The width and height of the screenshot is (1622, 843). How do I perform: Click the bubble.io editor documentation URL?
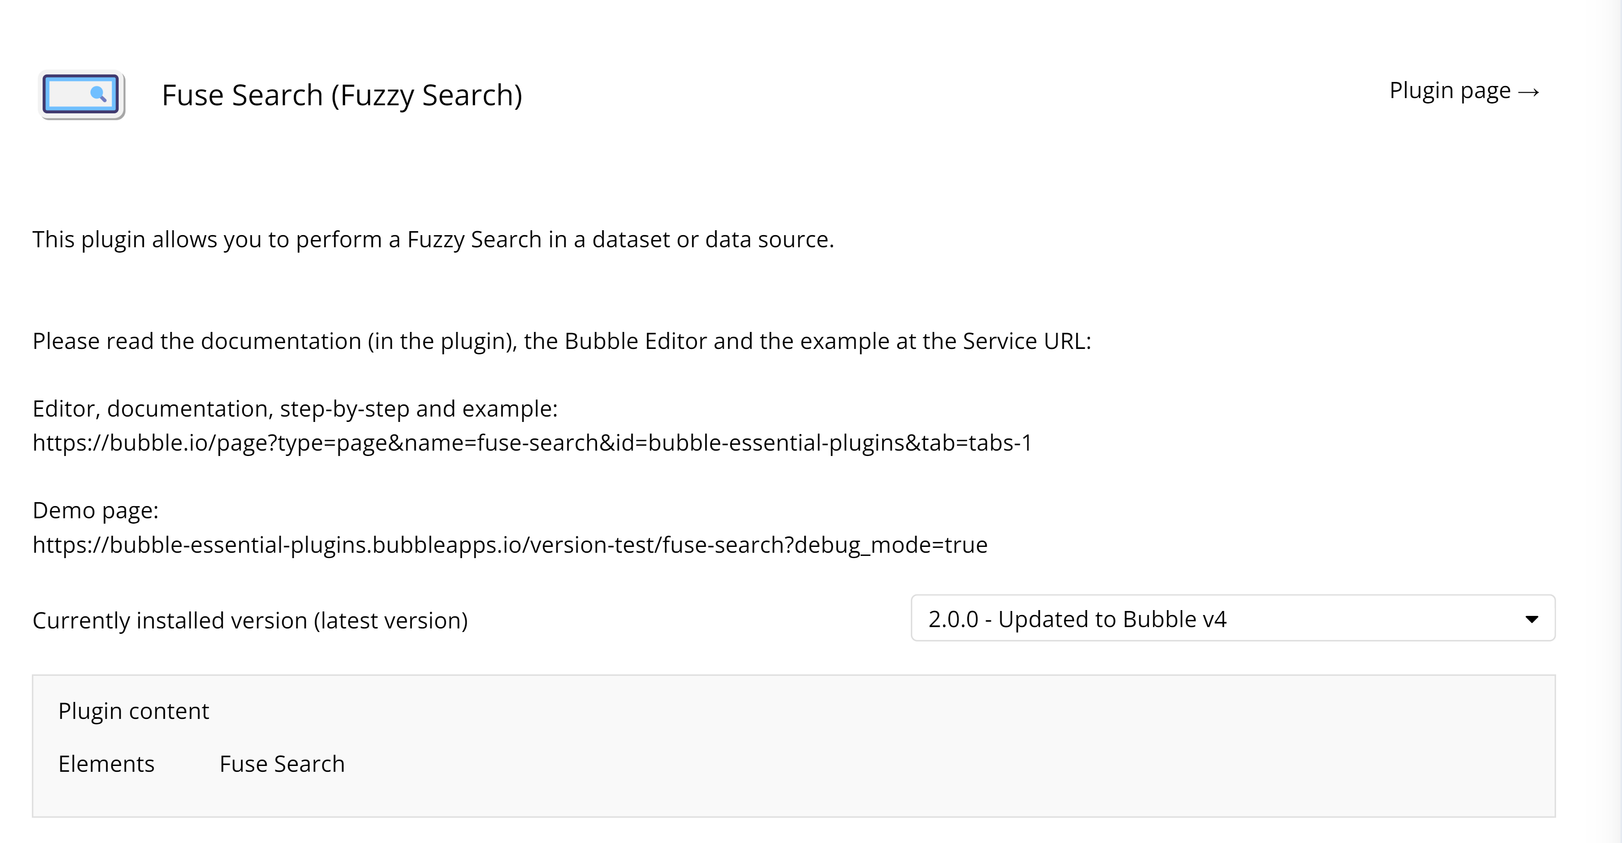pyautogui.click(x=532, y=443)
